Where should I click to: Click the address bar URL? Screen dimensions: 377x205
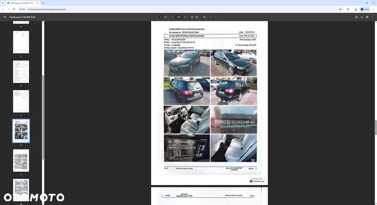tap(46, 9)
